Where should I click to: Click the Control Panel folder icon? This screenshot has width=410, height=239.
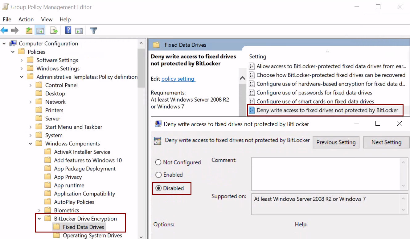(x=39, y=85)
